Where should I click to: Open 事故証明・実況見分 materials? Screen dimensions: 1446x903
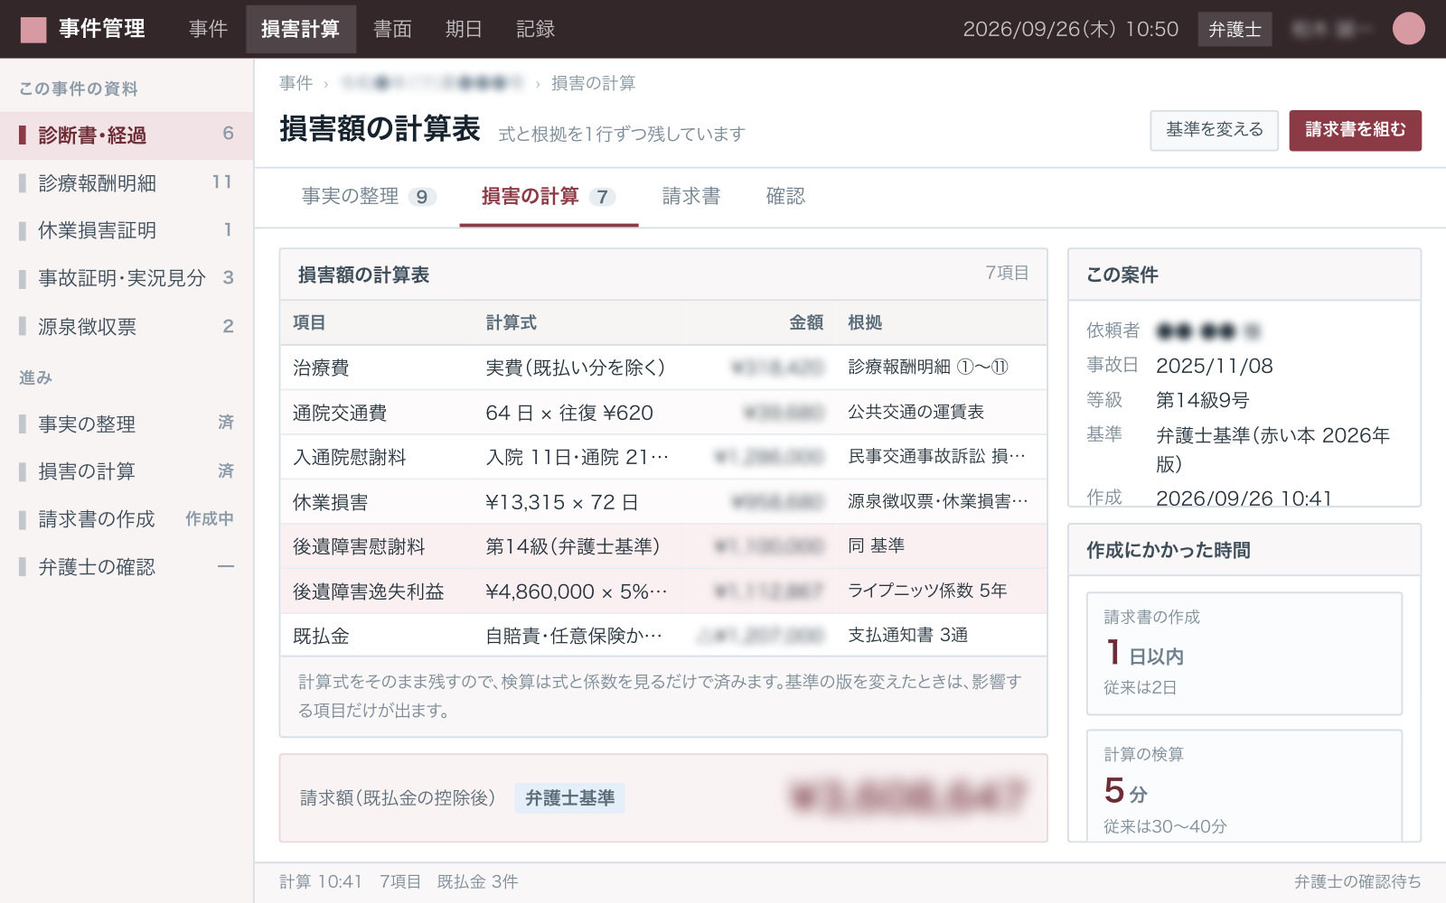[127, 278]
